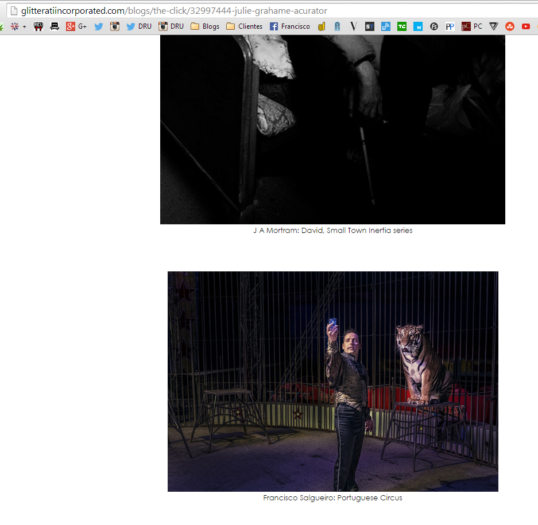This screenshot has width=538, height=525.
Task: Open the Google+ bookmark
Action: coord(76,26)
